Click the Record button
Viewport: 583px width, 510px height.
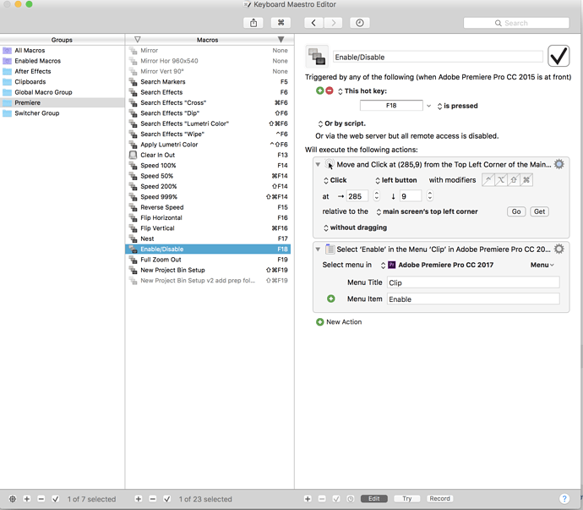coord(439,498)
